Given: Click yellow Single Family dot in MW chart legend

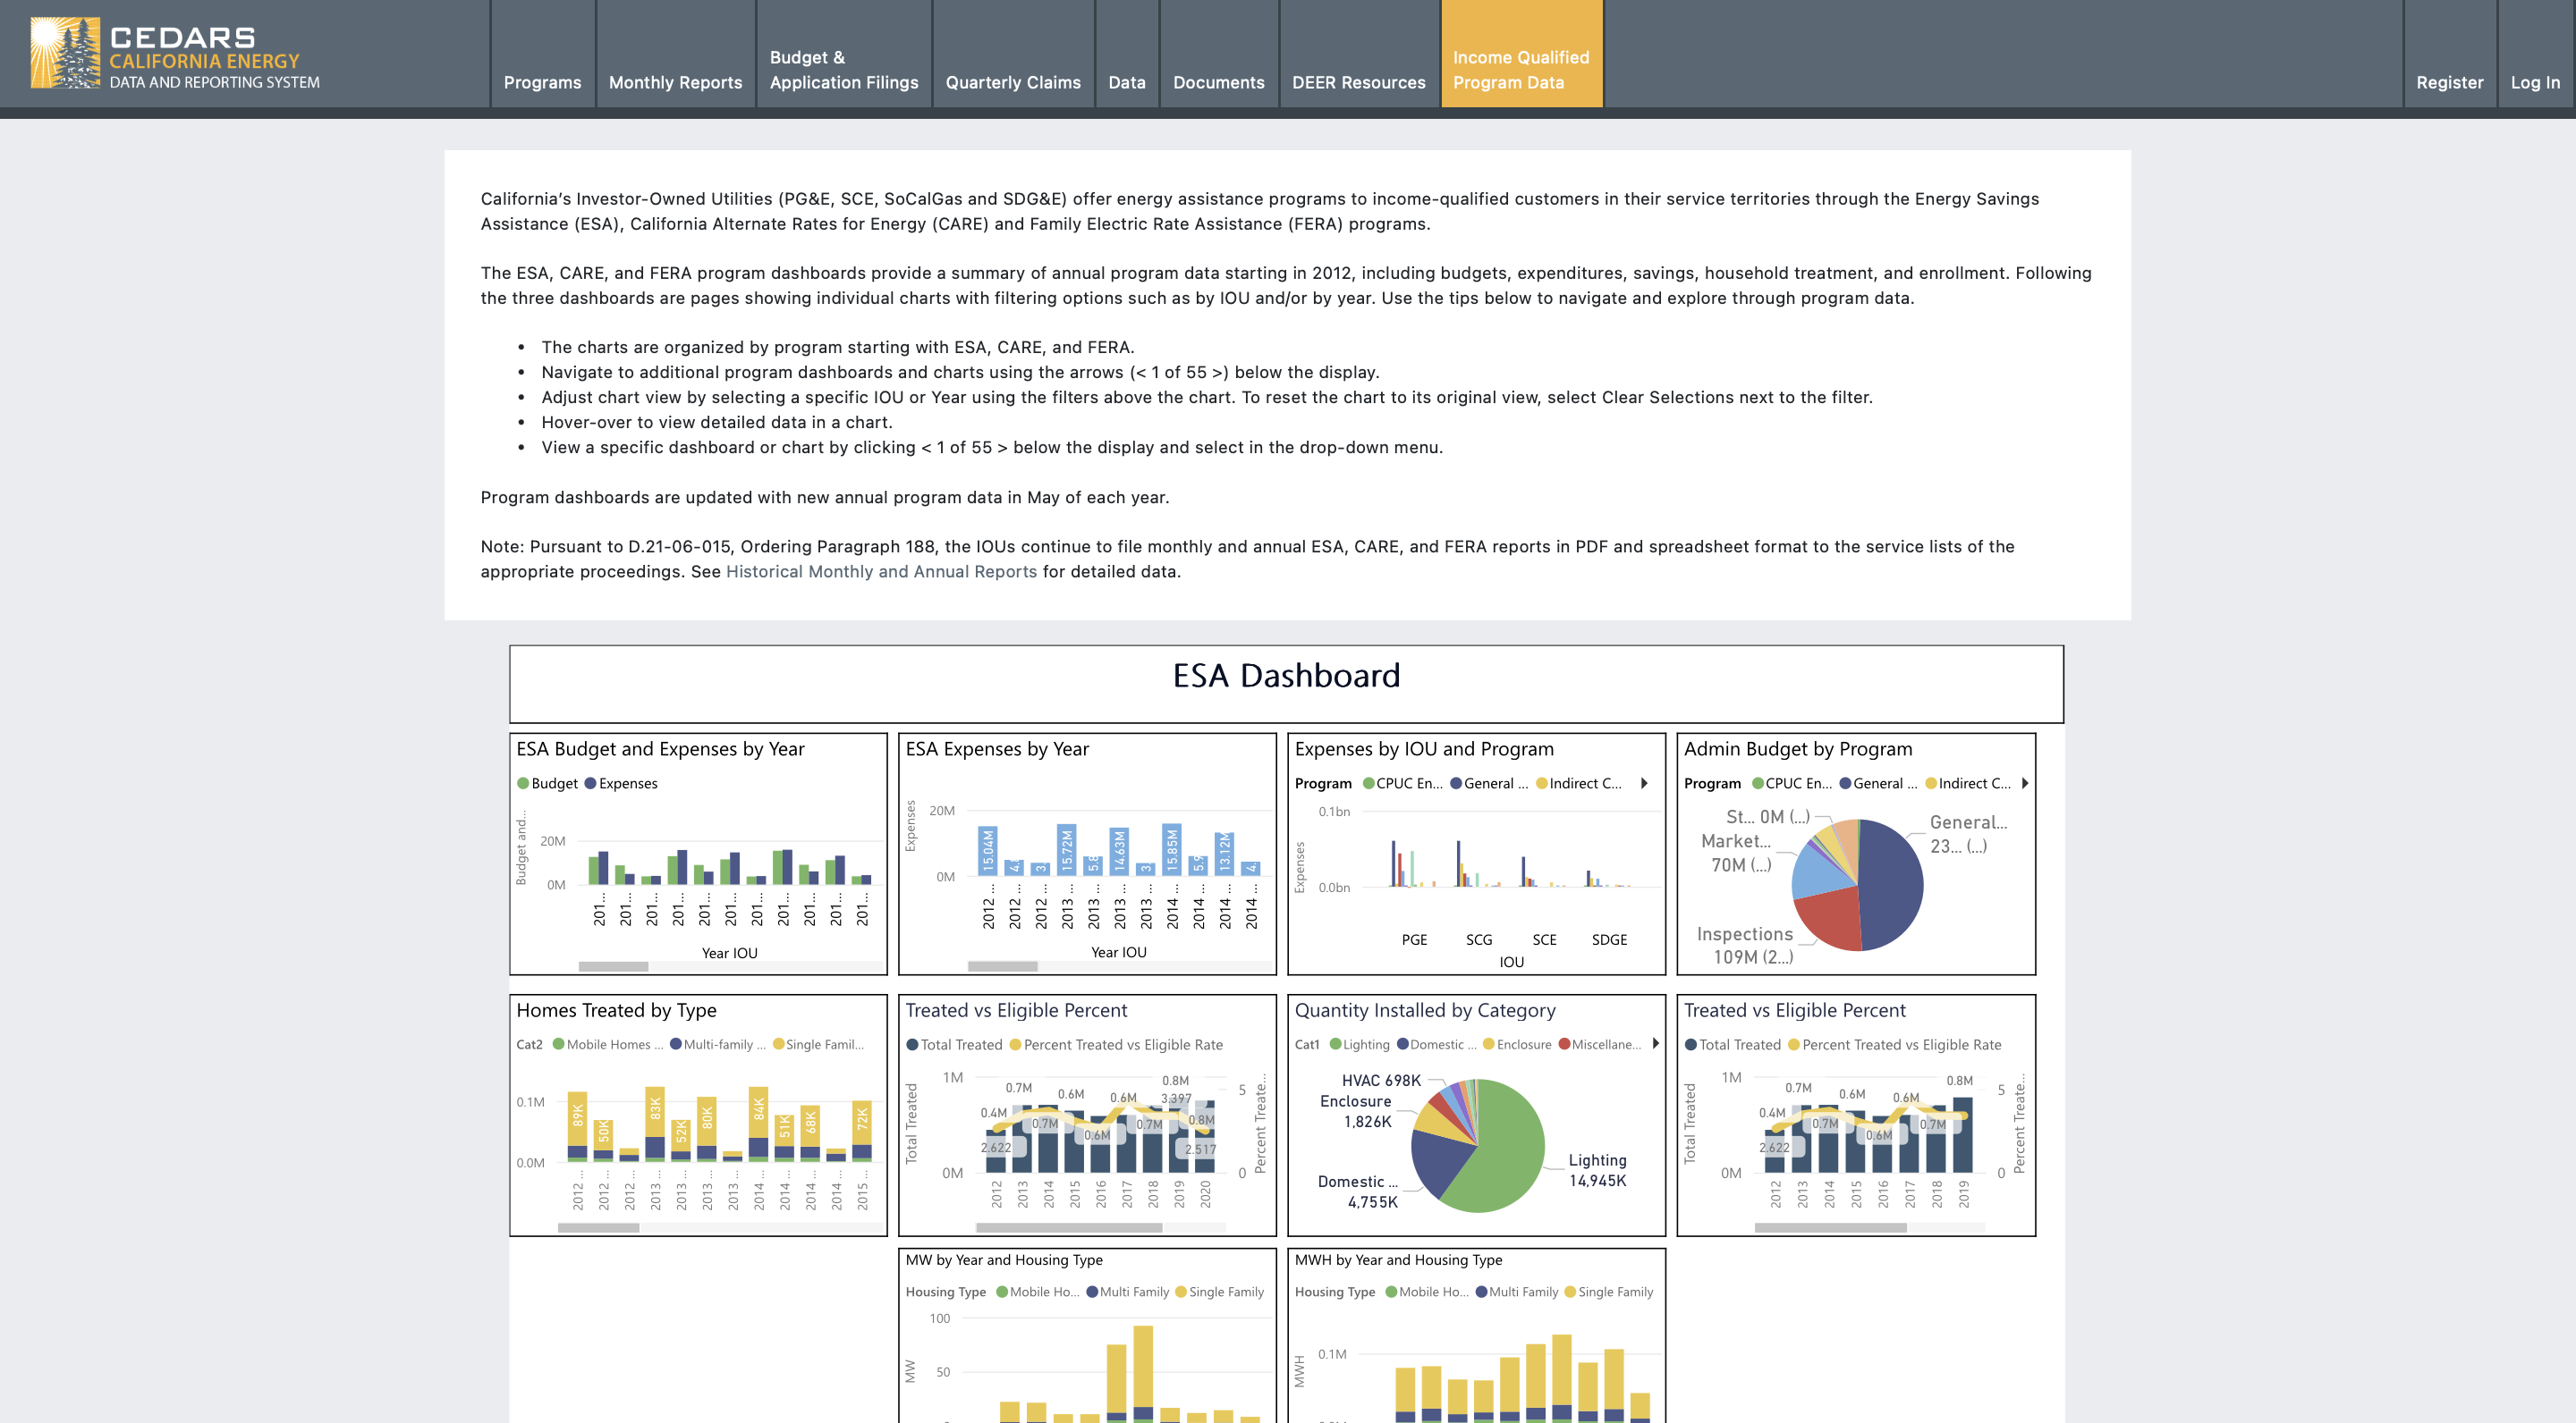Looking at the screenshot, I should (x=1181, y=1292).
